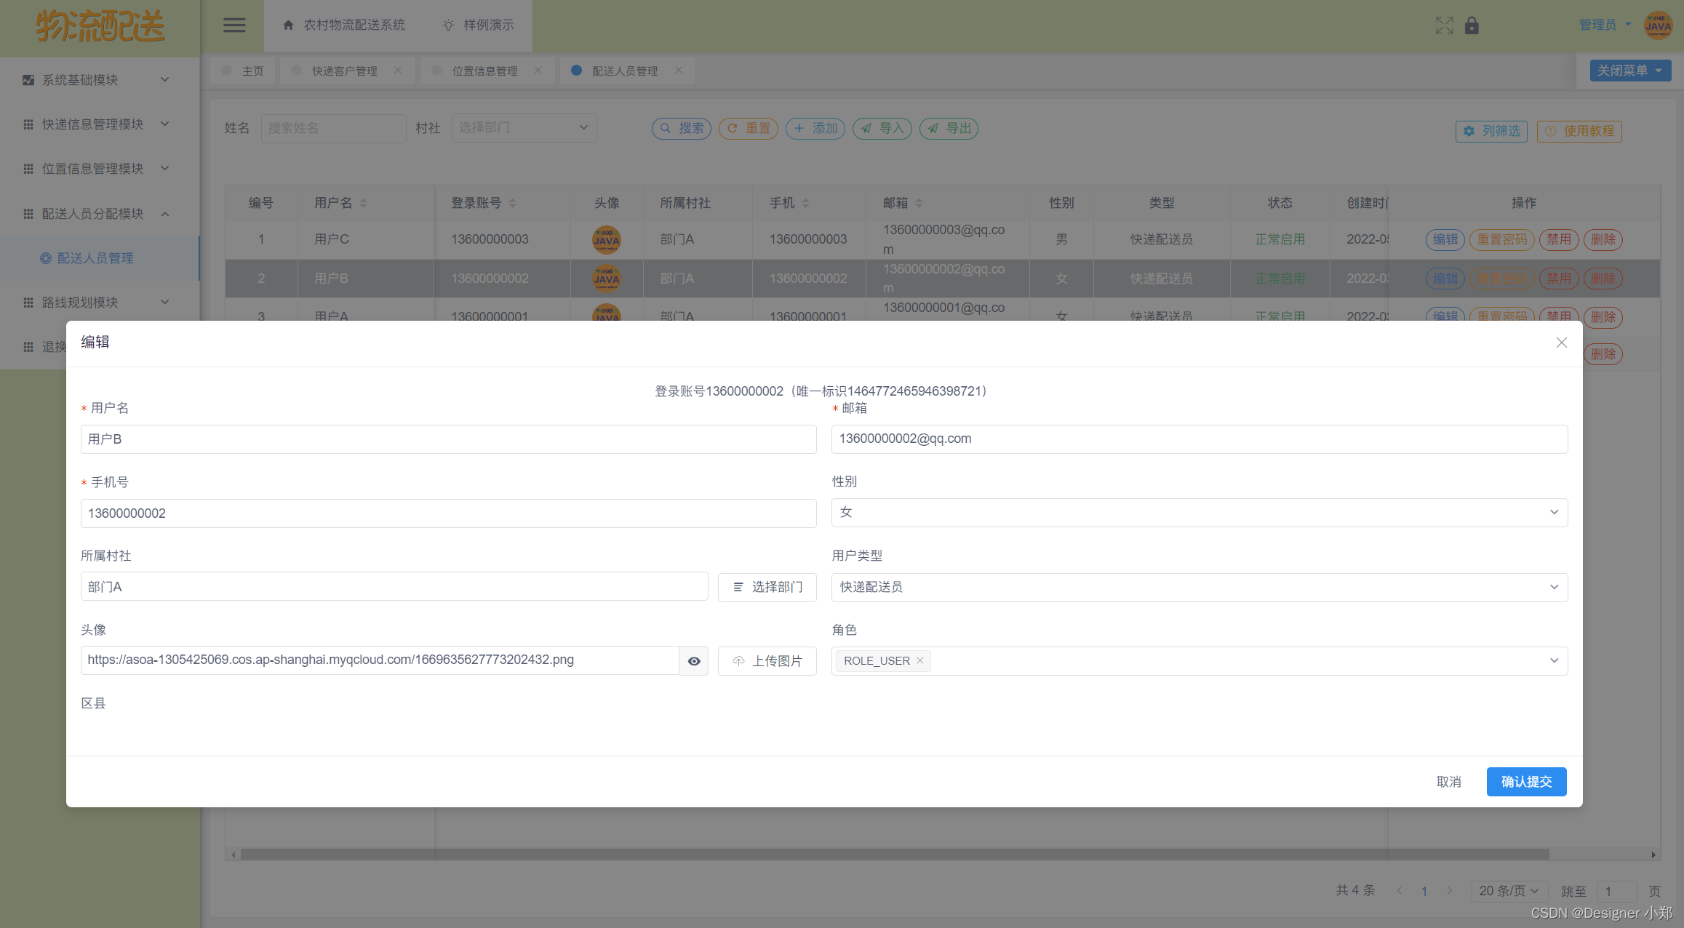Click the 添加 button
The image size is (1684, 928).
coord(815,129)
